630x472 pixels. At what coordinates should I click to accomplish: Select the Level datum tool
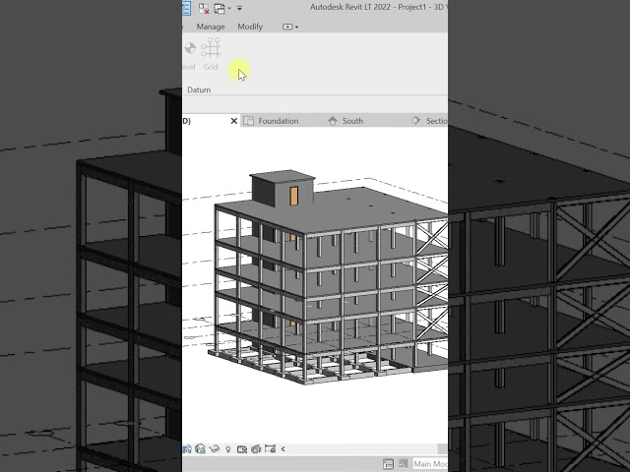[189, 54]
